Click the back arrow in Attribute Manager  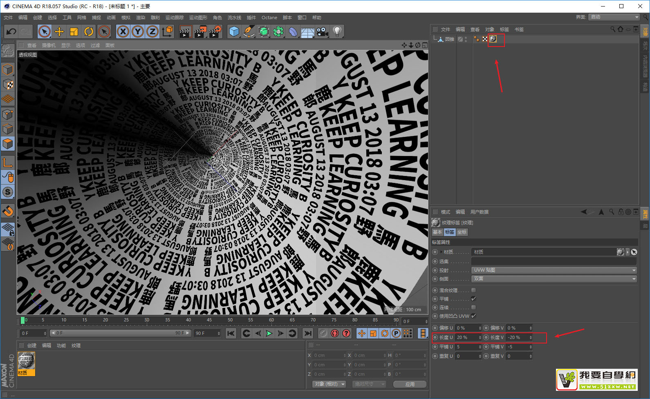point(584,212)
